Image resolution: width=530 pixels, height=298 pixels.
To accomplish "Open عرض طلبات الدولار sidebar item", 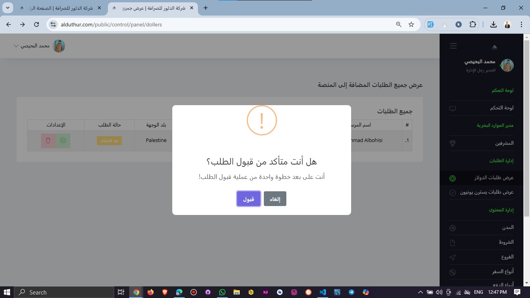I will (x=494, y=178).
